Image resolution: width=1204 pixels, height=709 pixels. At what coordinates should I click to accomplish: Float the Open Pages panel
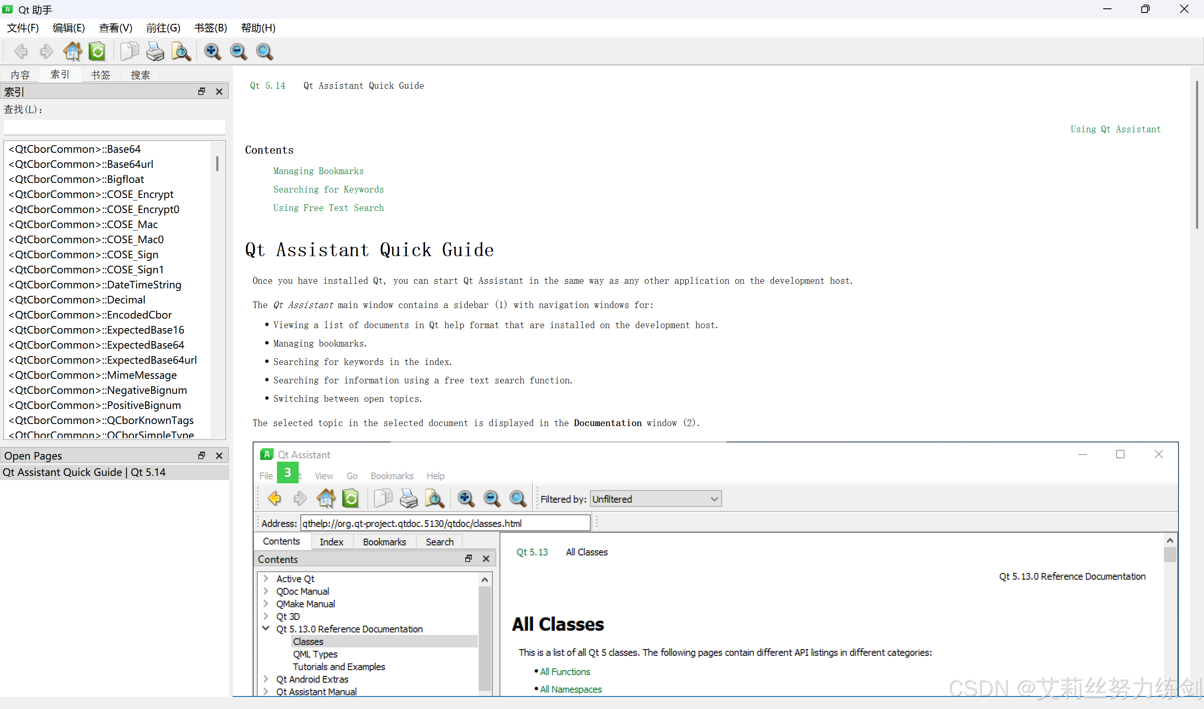coord(202,456)
